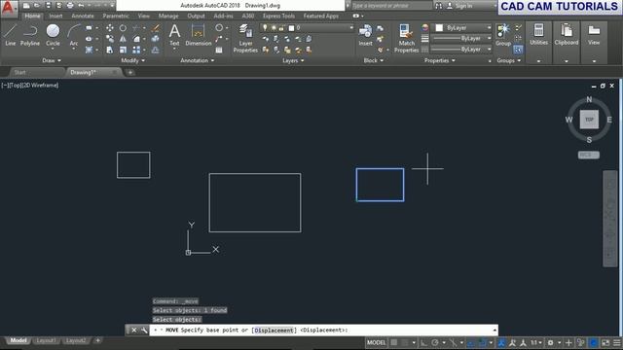Select the Line drawing tool
This screenshot has width=623, height=350.
(x=11, y=35)
